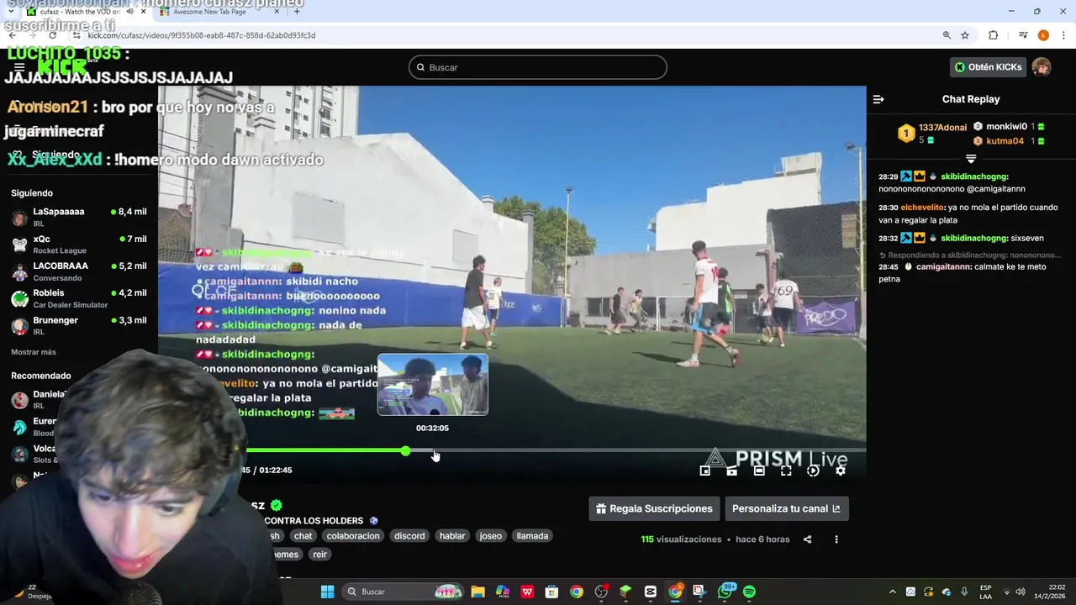Open Chrome zoom magnifier icon
The width and height of the screenshot is (1076, 605).
[947, 35]
